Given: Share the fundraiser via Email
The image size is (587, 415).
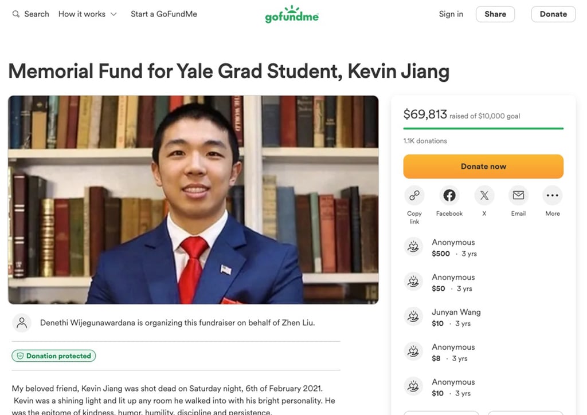Looking at the screenshot, I should [518, 195].
